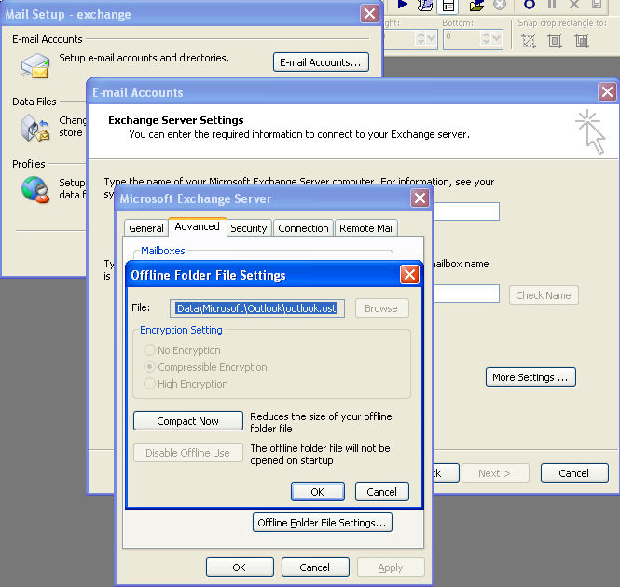This screenshot has width=620, height=587.
Task: Open the Bottom value dropdown arrow
Action: 497,39
